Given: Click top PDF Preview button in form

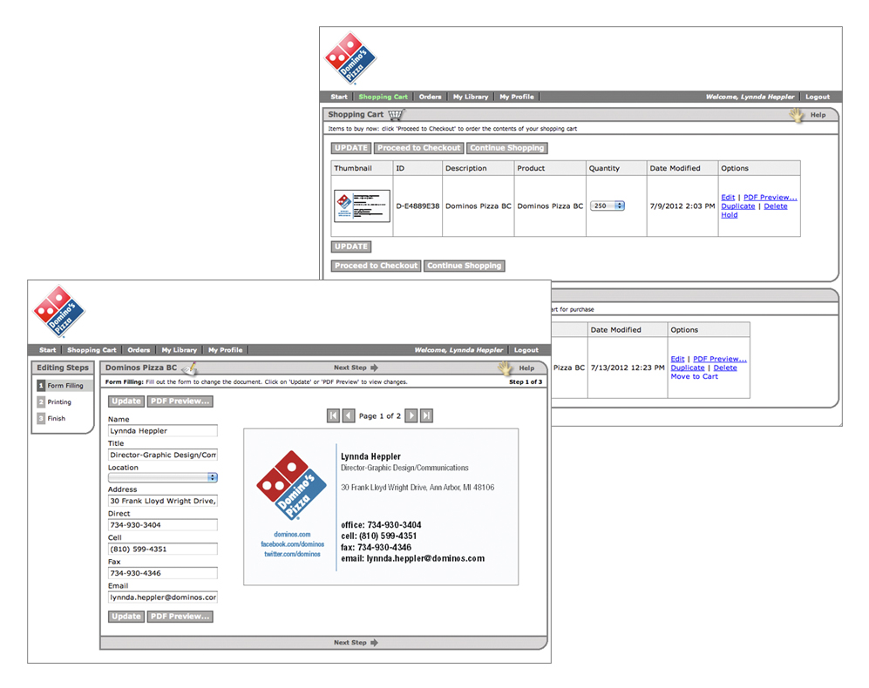Looking at the screenshot, I should [180, 401].
